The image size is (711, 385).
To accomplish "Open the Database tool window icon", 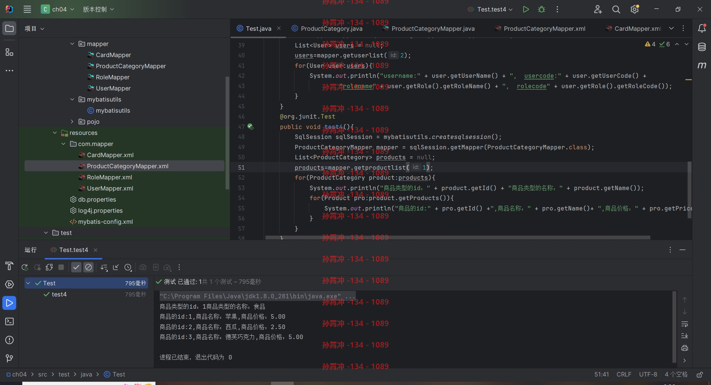I will (702, 47).
